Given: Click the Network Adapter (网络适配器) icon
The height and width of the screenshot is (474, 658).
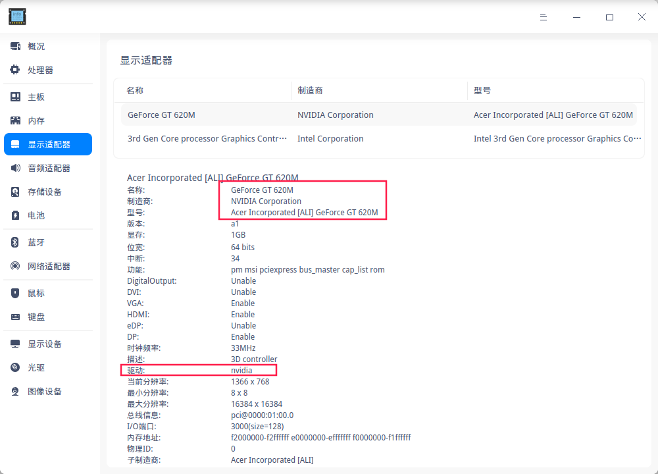Looking at the screenshot, I should coord(16,266).
